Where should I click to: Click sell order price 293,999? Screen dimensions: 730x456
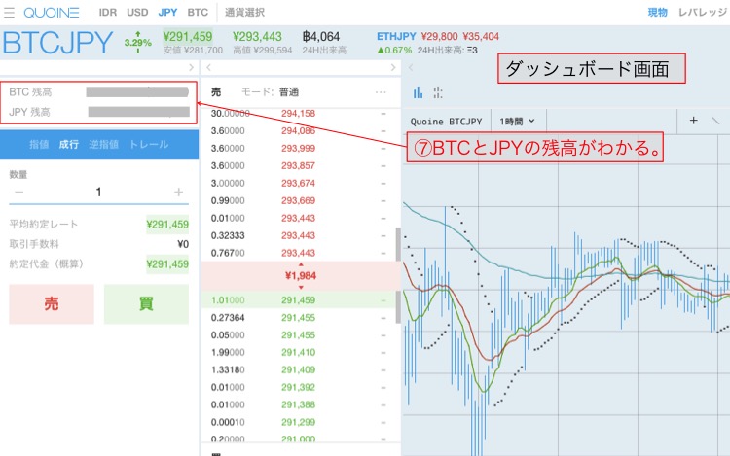[x=298, y=149]
